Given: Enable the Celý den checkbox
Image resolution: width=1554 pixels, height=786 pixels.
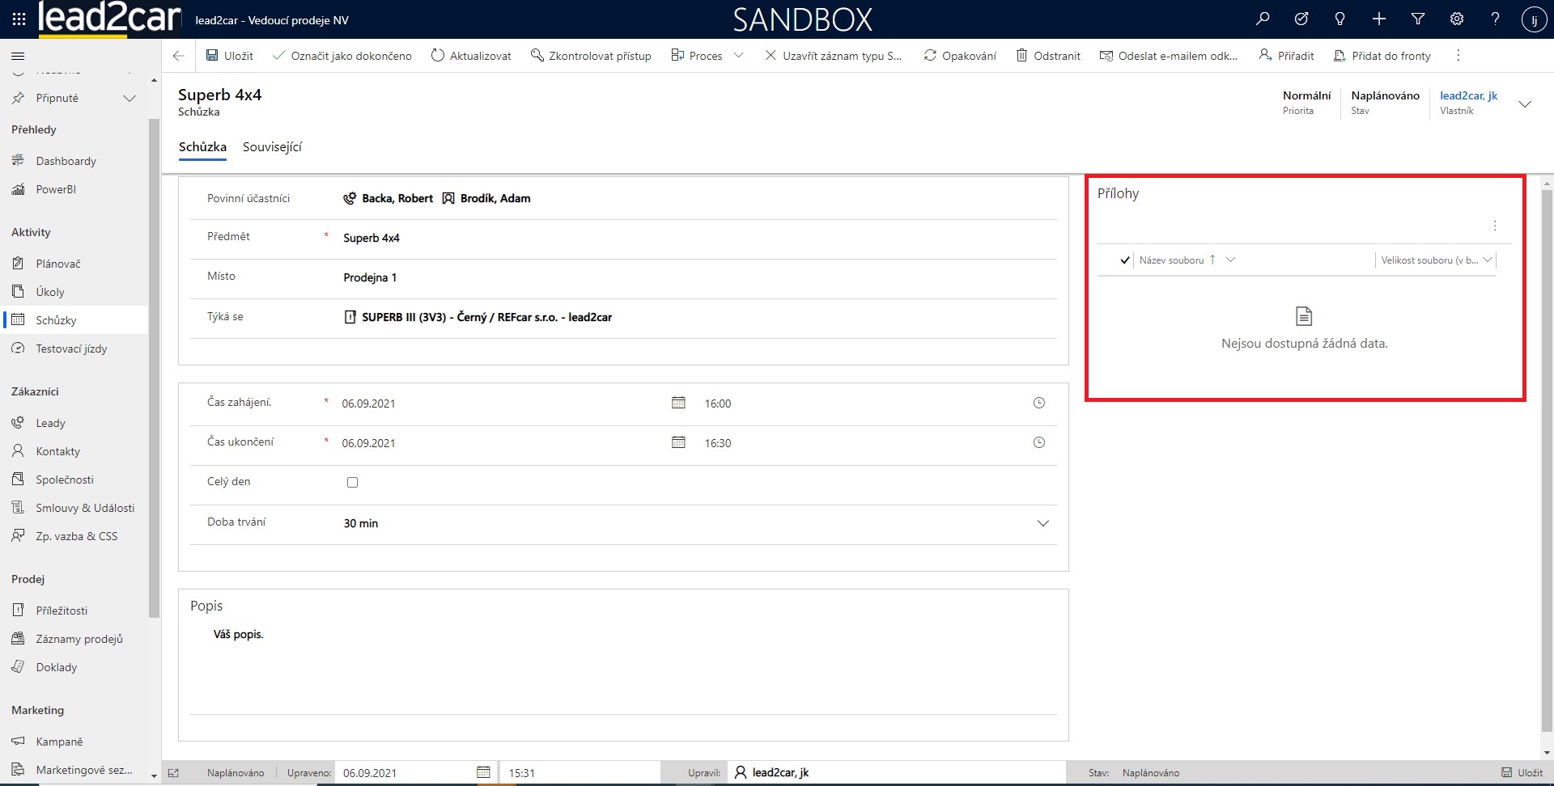Looking at the screenshot, I should (x=352, y=482).
